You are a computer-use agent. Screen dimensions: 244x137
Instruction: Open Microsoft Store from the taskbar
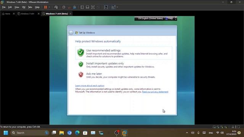tap(85, 133)
